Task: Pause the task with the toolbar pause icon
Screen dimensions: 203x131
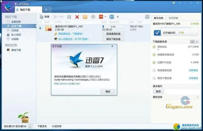Action: (x=69, y=17)
